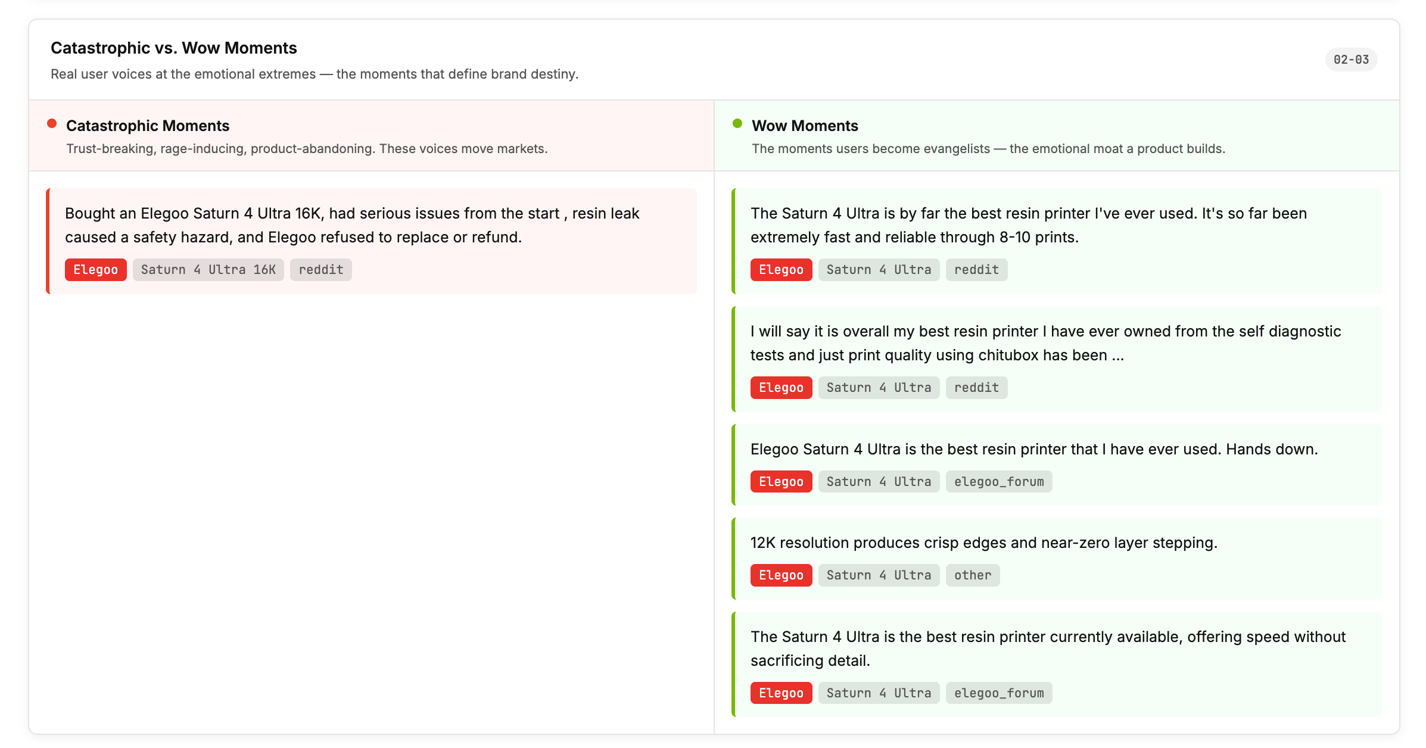
Task: Click the 'other' source tag
Action: coord(972,575)
